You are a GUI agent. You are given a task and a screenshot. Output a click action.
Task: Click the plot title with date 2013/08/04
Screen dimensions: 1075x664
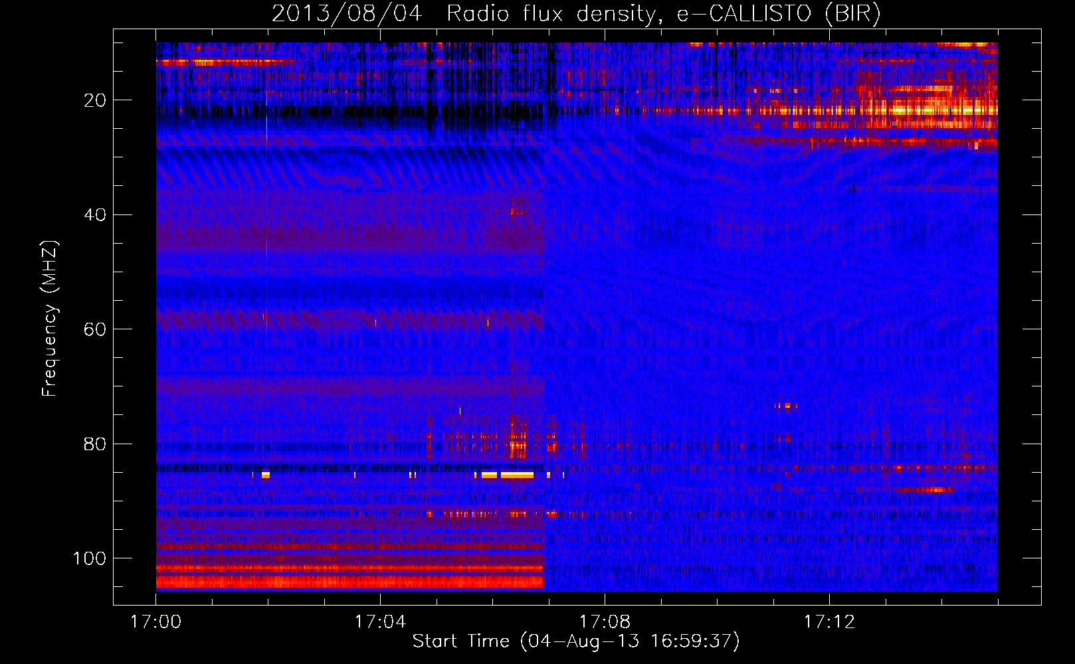point(576,13)
